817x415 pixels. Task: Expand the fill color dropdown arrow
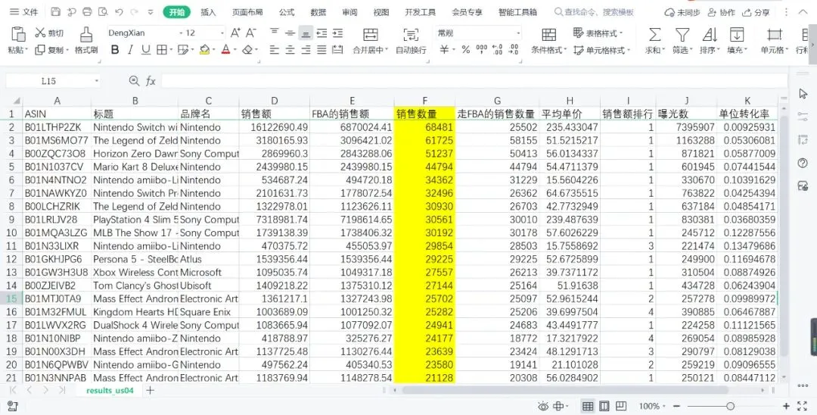pos(213,50)
